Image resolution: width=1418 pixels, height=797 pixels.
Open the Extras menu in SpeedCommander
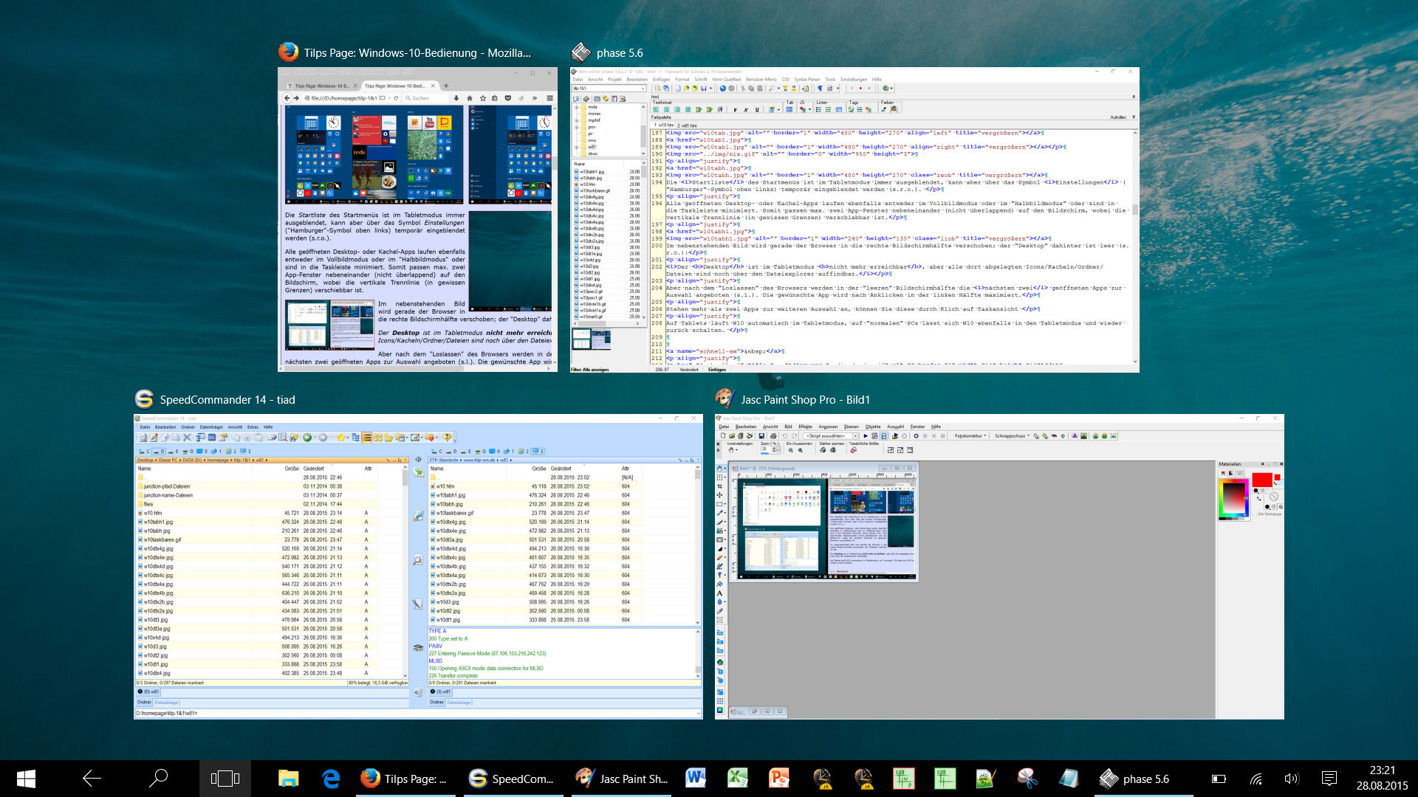tap(253, 427)
